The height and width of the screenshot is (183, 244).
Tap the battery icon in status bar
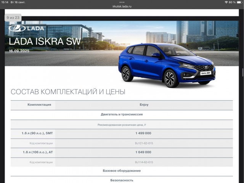tap(239, 2)
